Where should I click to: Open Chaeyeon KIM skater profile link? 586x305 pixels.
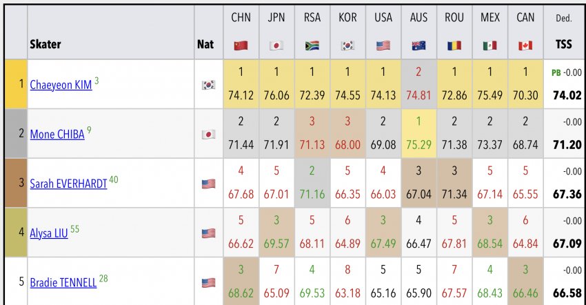(61, 85)
